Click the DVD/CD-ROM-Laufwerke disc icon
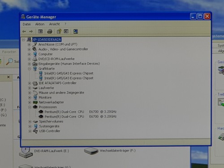Image resolution: width=224 pixels, height=168 pixels. point(35,59)
